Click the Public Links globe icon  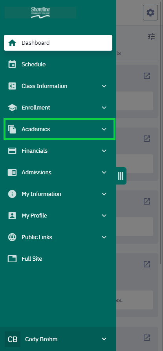[12, 237]
